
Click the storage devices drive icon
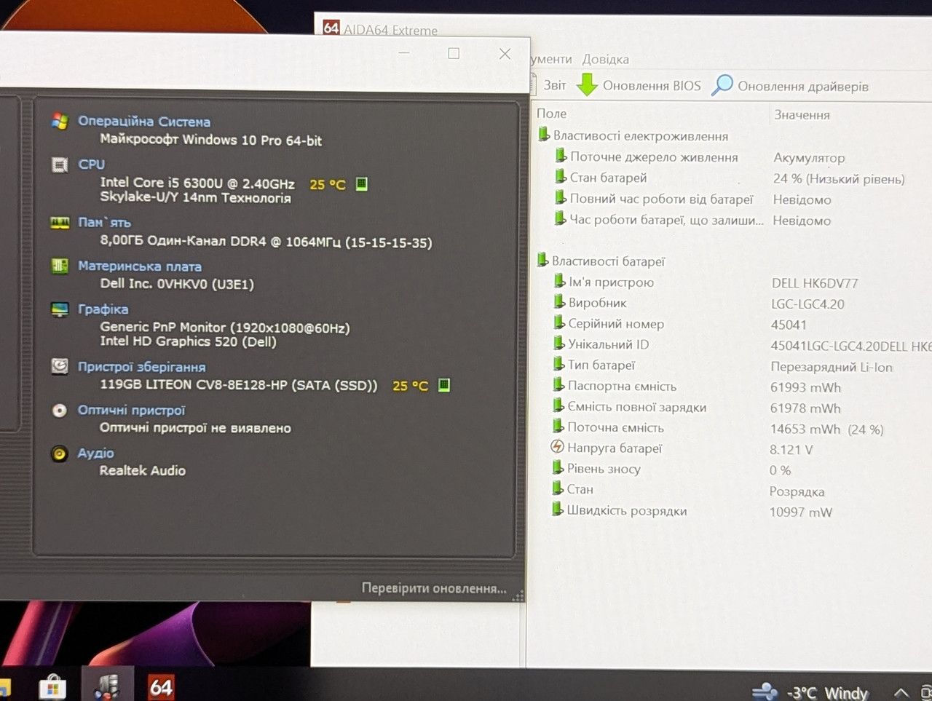[x=60, y=366]
